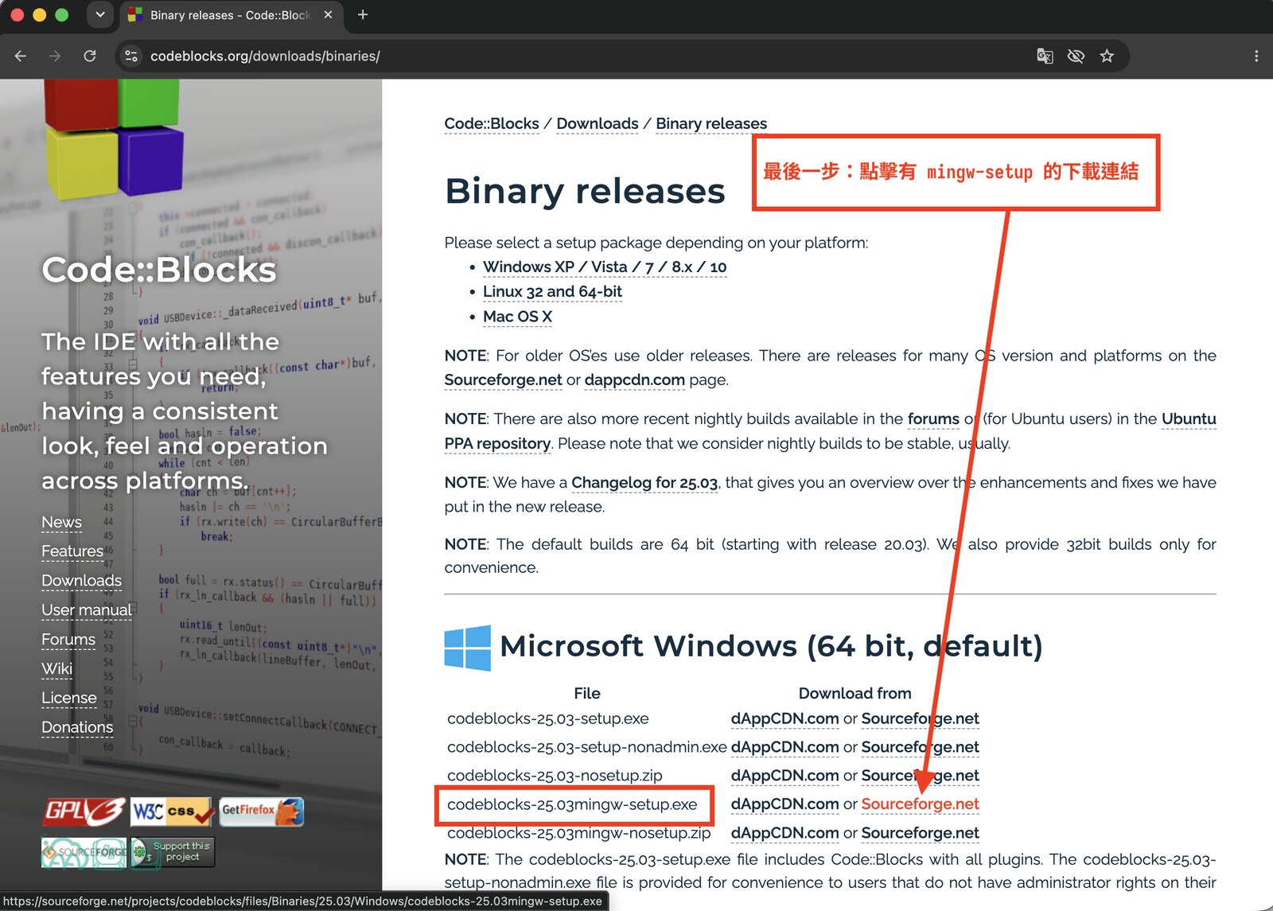This screenshot has height=911, width=1273.
Task: Open Sourceforge.net link in older OS note
Action: pyautogui.click(x=504, y=380)
